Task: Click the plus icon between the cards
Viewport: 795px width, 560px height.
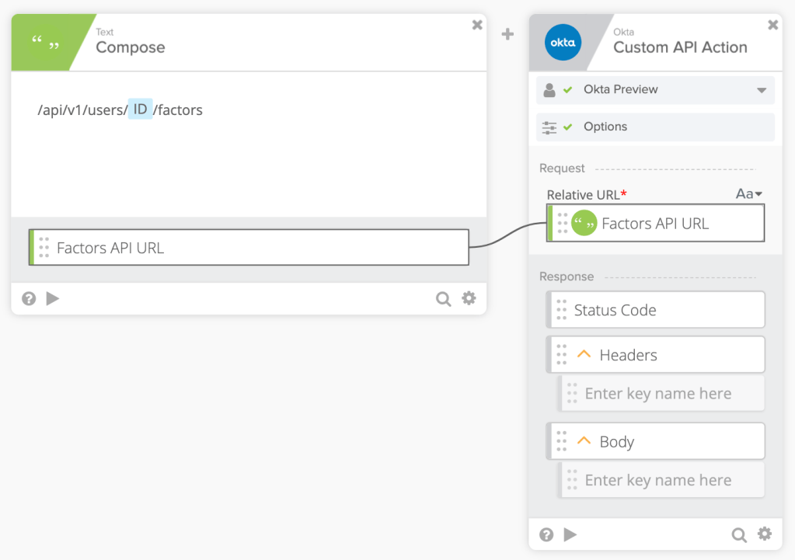Action: click(x=507, y=34)
